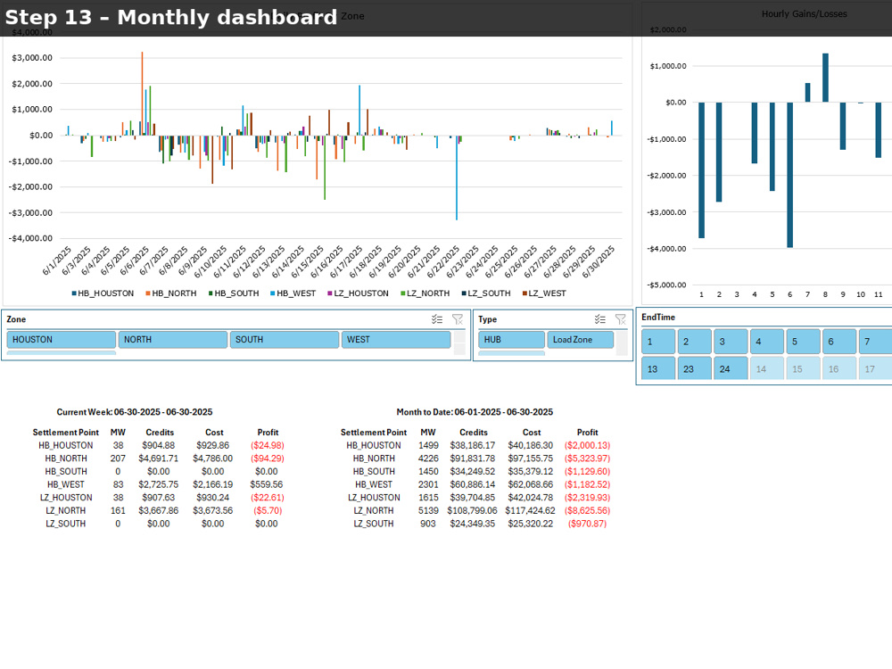Clear filter icon on the Zone slicer
The height and width of the screenshot is (669, 892).
point(458,319)
